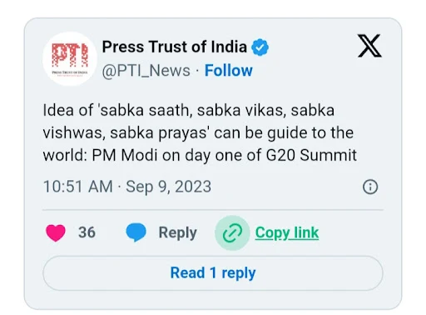
Task: Open the 10:51 AM time link
Action: click(78, 187)
